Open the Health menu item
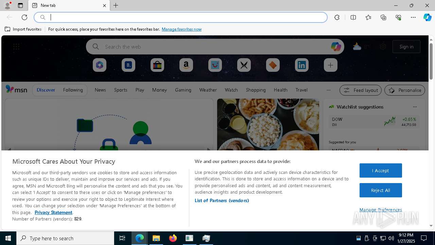435x245 pixels. (280, 90)
